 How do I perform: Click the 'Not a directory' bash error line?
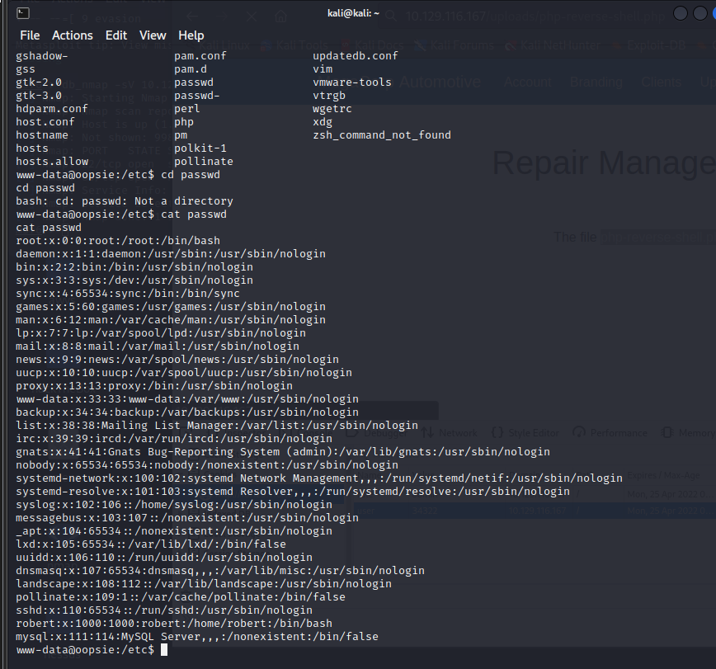click(125, 201)
